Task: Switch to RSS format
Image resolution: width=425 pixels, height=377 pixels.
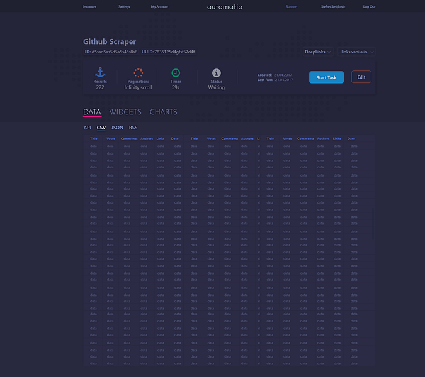Action: 133,128
